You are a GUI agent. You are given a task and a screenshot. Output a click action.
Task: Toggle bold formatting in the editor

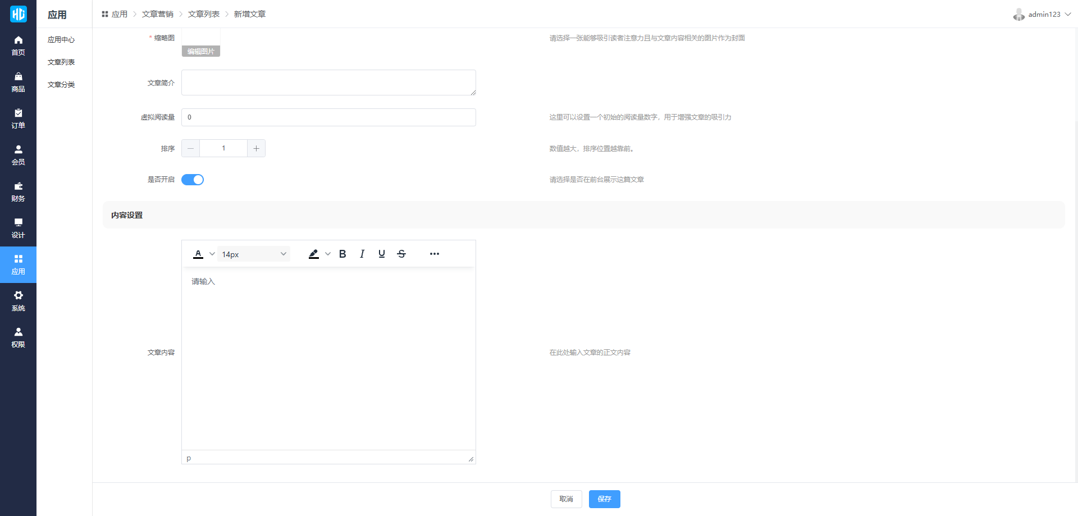[342, 254]
